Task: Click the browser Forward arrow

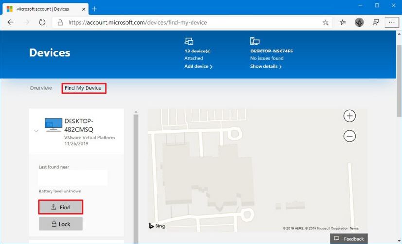Action: pyautogui.click(x=26, y=22)
